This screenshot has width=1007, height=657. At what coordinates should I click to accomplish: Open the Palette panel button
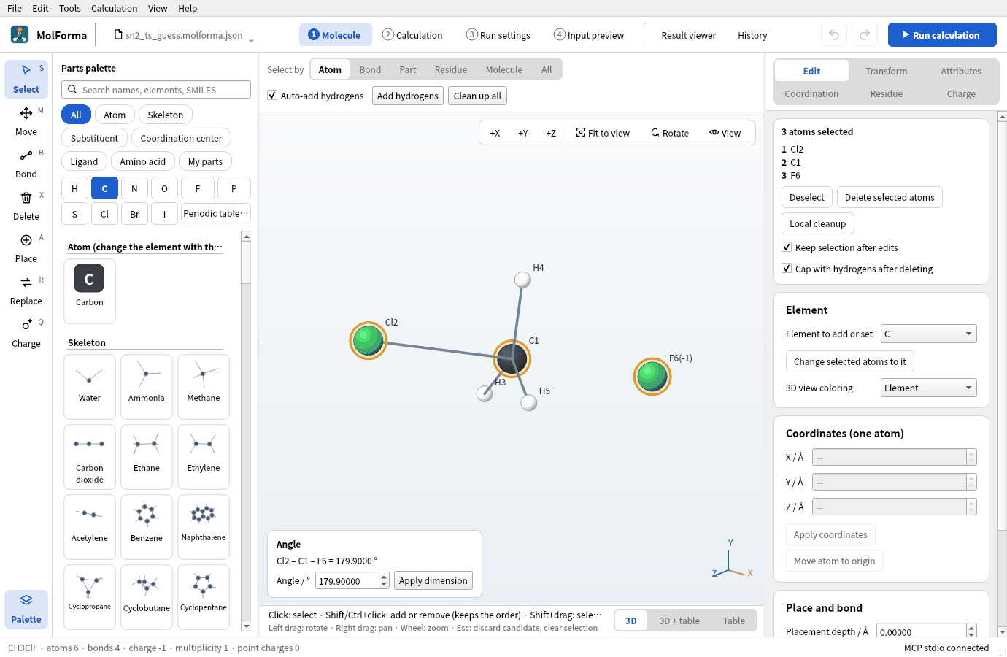(x=26, y=609)
